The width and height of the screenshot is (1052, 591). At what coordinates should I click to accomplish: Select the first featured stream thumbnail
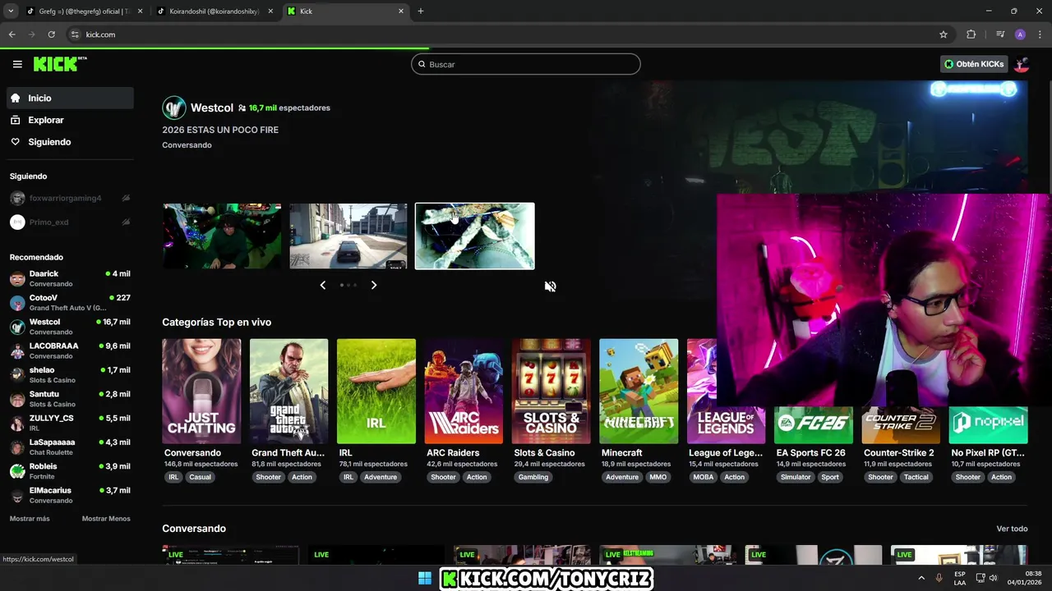(x=222, y=236)
